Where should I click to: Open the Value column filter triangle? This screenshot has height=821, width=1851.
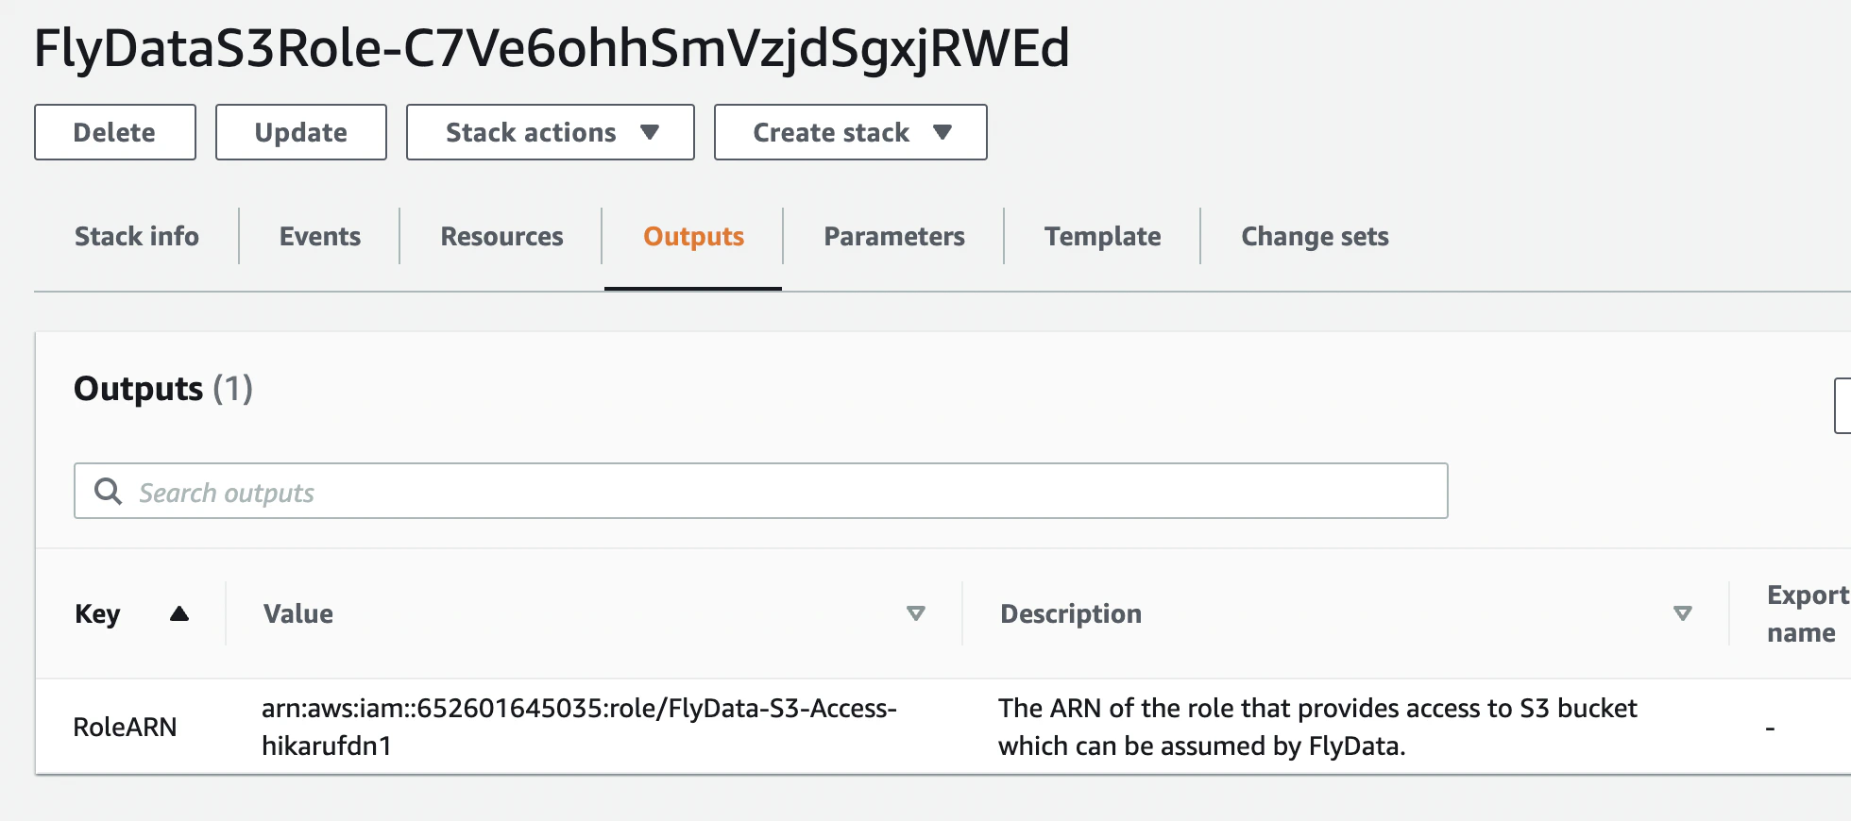(915, 613)
